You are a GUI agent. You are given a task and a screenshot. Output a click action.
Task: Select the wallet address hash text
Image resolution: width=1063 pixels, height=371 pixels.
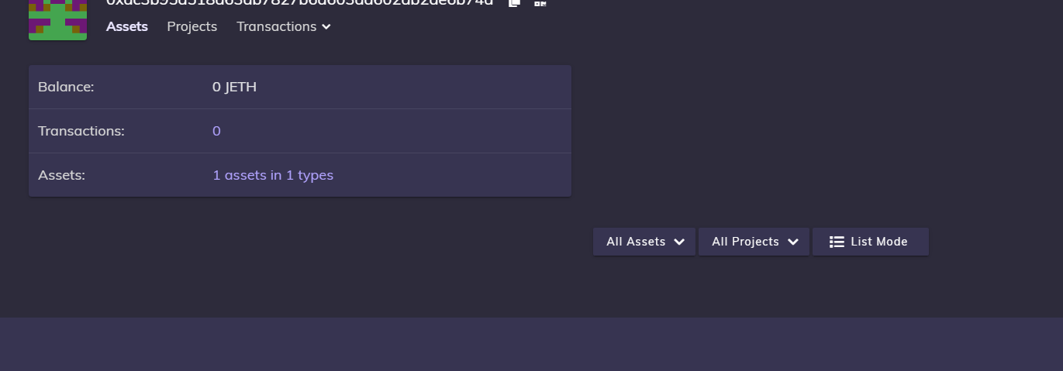tap(299, 2)
